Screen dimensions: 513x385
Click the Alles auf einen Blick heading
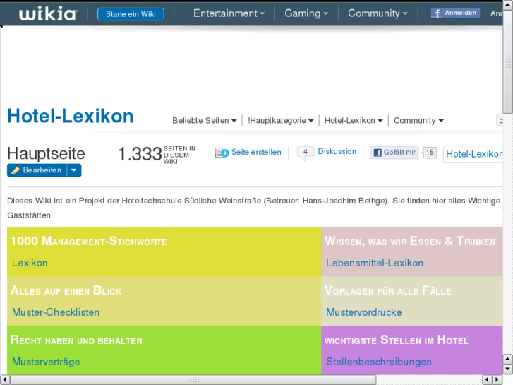point(66,290)
